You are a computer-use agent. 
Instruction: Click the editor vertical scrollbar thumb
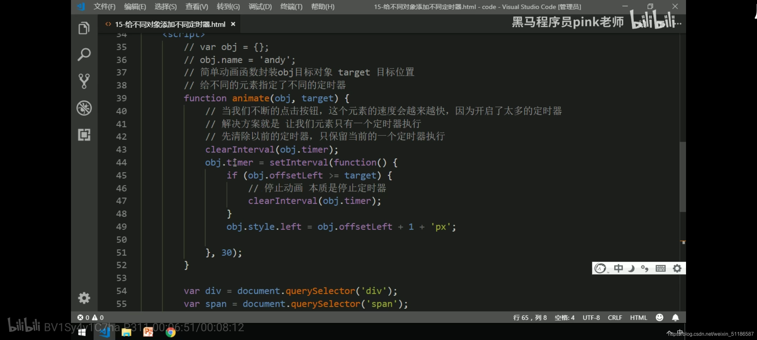coord(683,176)
